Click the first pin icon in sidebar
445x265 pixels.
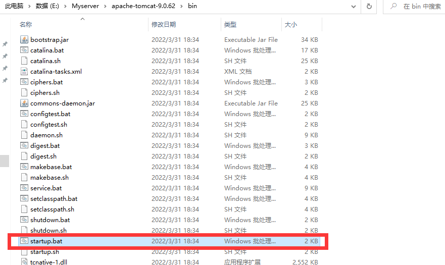click(x=5, y=44)
